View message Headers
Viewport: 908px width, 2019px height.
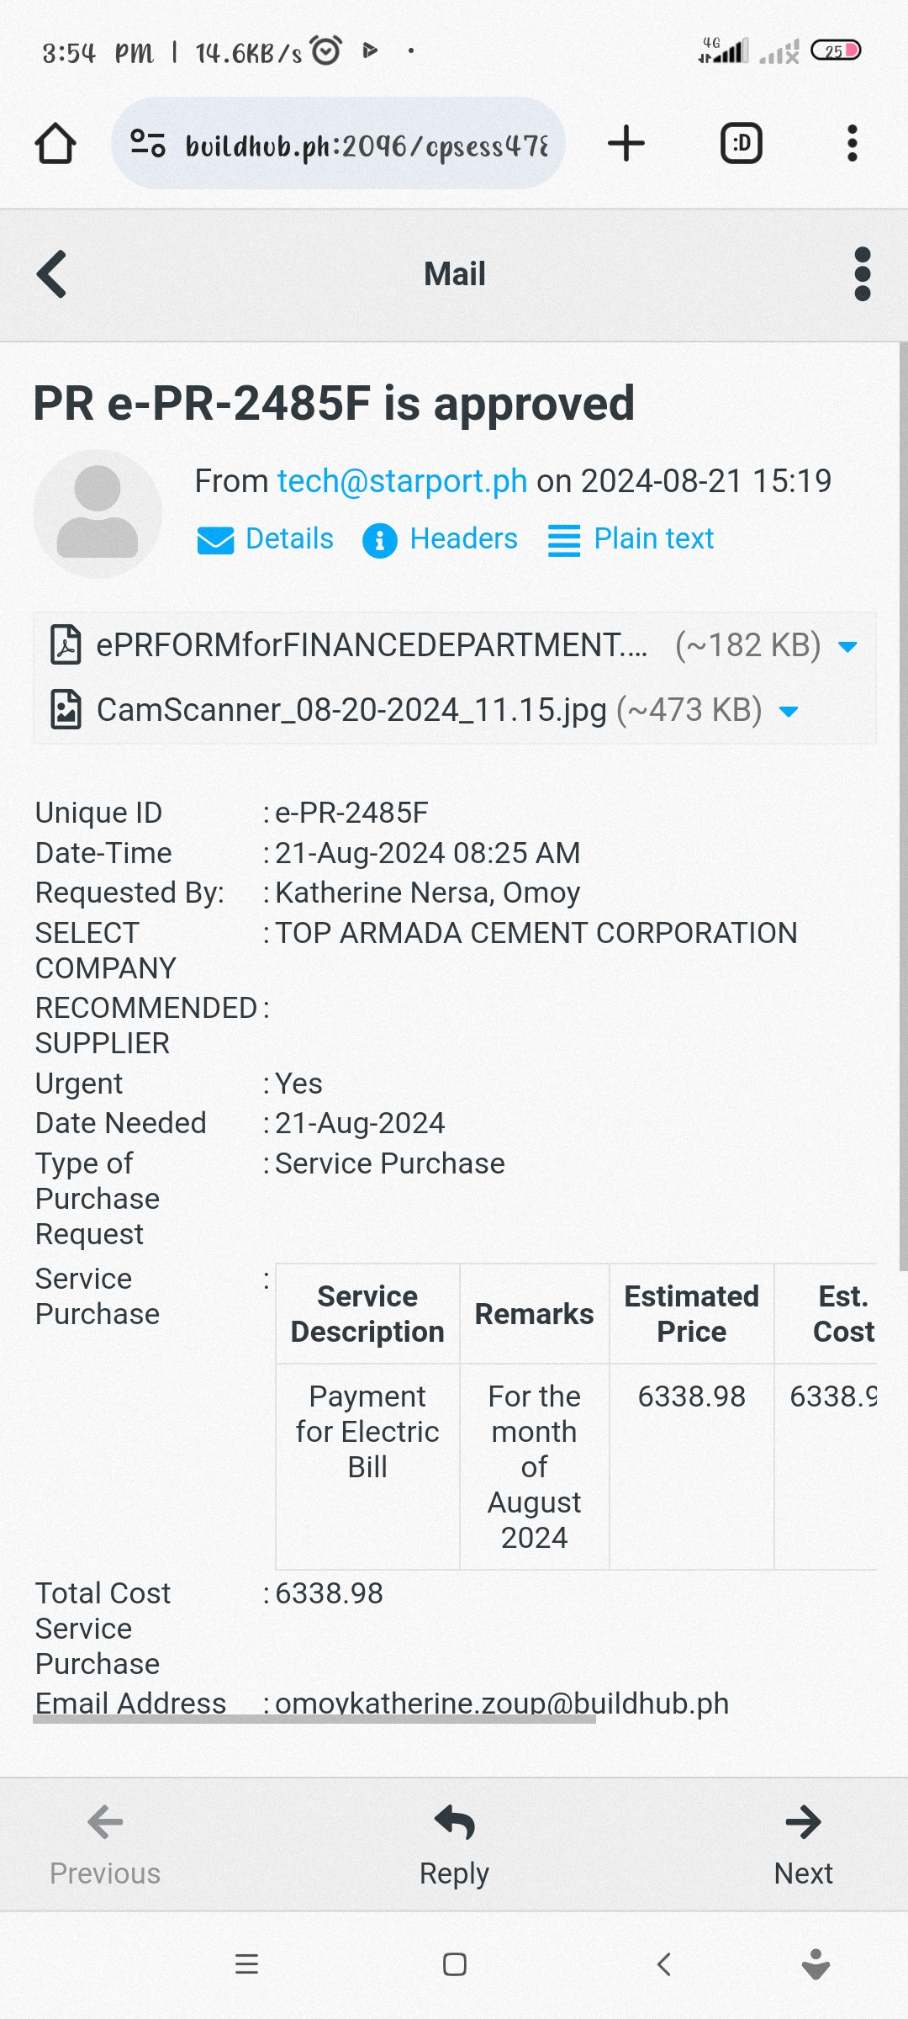[441, 539]
